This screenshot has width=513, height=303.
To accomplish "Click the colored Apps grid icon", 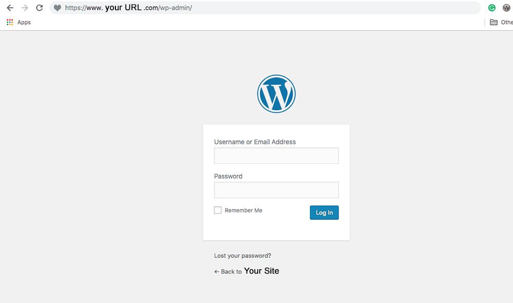I will tap(9, 22).
